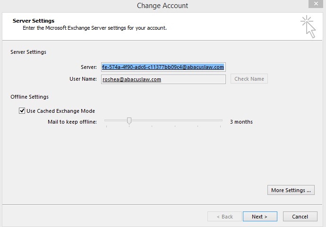Click the mail offline slider handle
326x227 pixels.
point(129,121)
